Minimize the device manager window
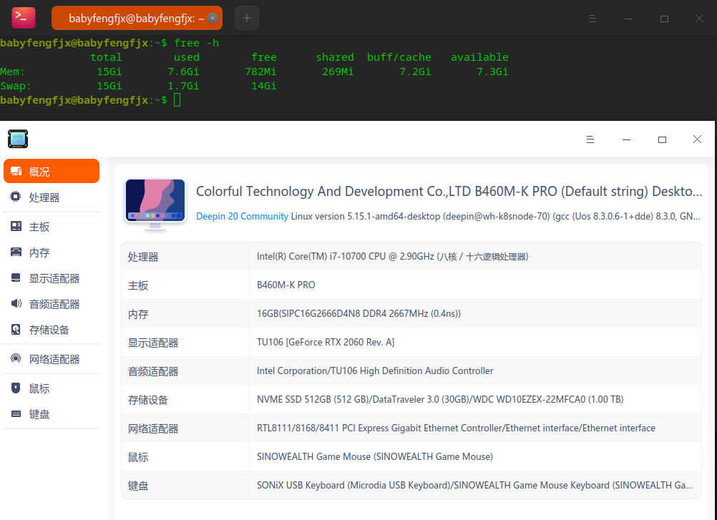Viewport: 717px width, 520px height. click(x=626, y=139)
